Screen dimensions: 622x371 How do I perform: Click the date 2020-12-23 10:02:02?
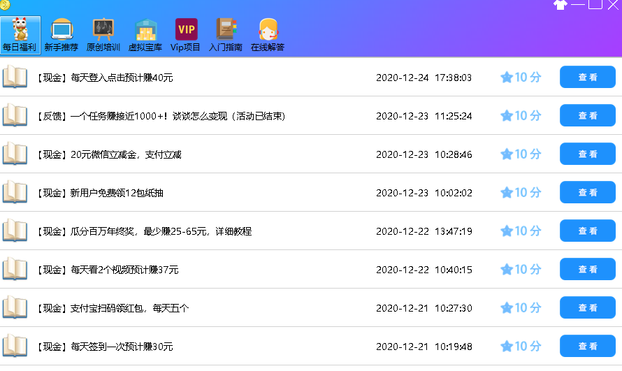pos(424,193)
